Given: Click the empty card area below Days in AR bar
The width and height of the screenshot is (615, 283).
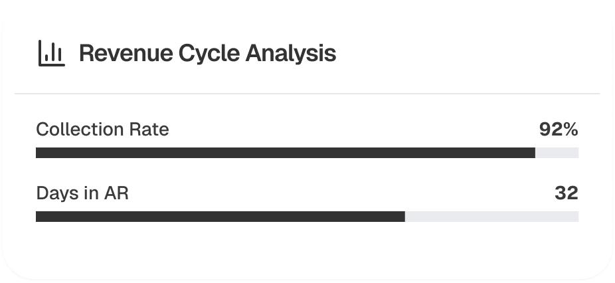Looking at the screenshot, I should click(x=307, y=249).
